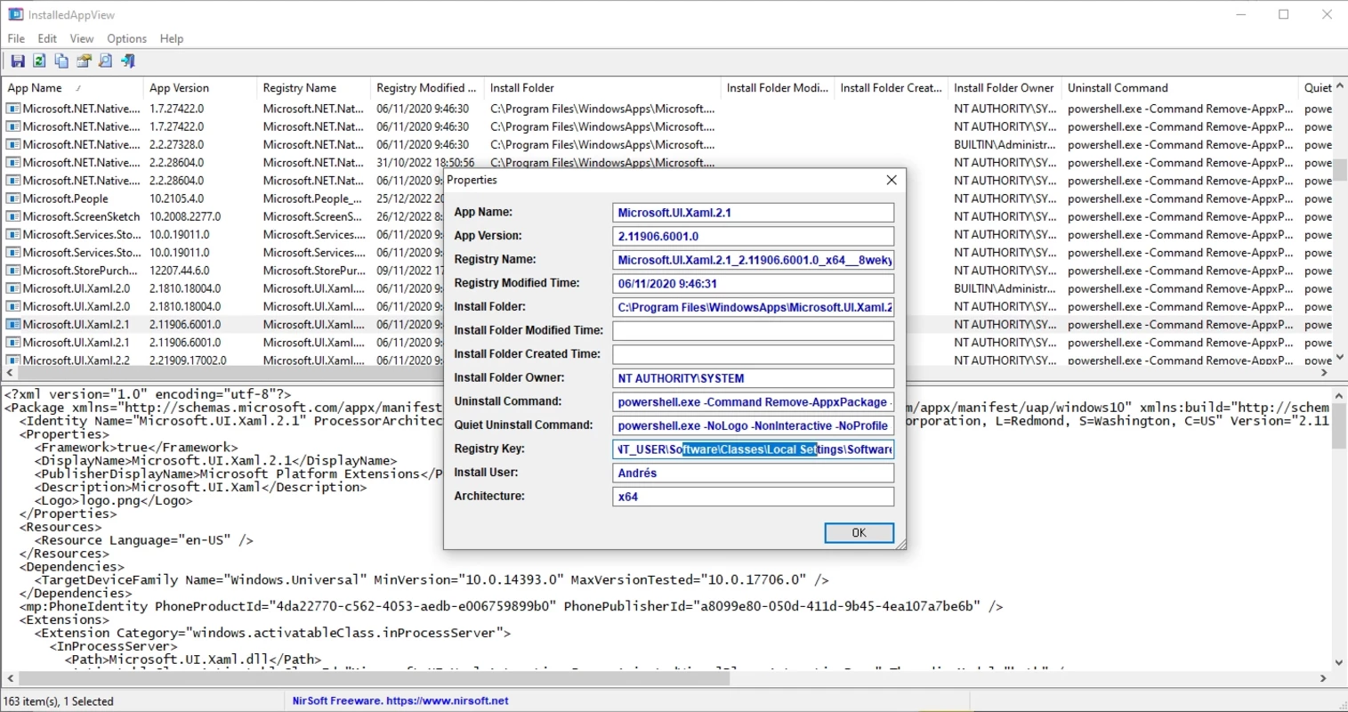The image size is (1348, 712).
Task: Click the DisplayName line in the XML pane
Action: 216,461
